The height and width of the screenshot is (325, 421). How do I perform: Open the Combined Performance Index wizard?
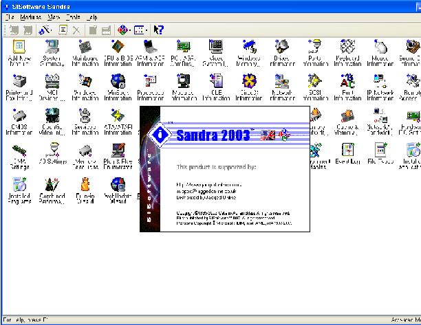(52, 190)
